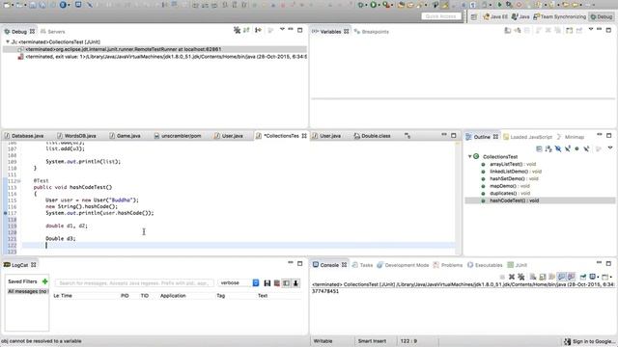Open the Game.java editor tab
618x347 pixels.
coord(125,136)
